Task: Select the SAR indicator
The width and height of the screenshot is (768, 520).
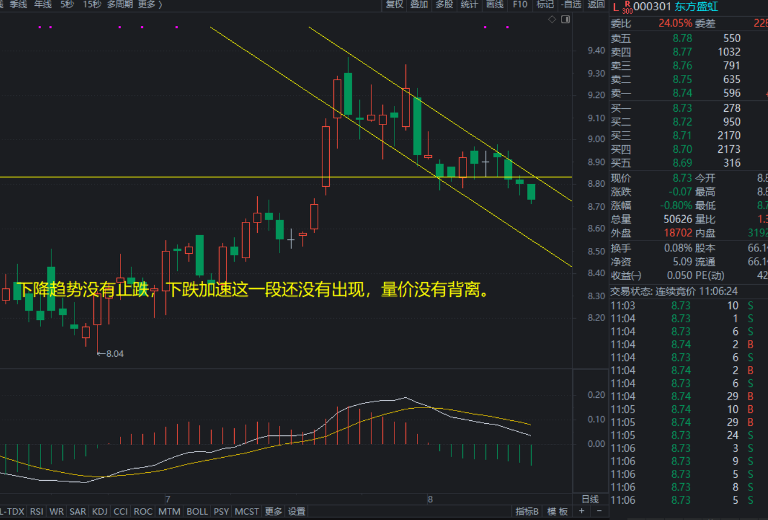Action: [78, 511]
